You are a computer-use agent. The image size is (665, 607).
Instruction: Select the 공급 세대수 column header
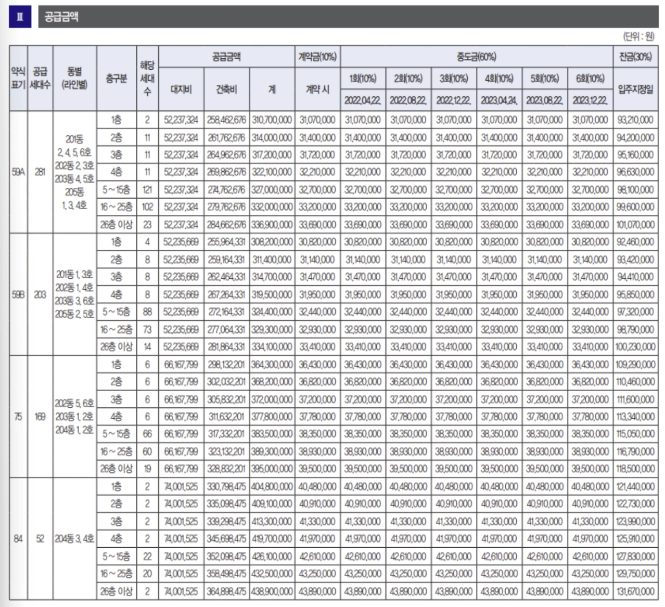[40, 78]
